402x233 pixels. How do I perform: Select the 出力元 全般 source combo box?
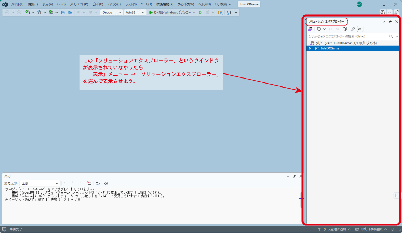click(40, 183)
